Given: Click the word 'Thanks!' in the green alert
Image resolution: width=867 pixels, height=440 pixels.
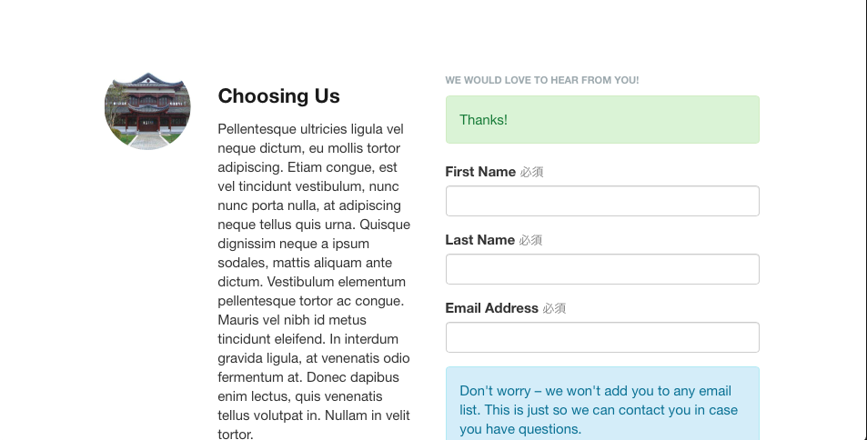Looking at the screenshot, I should 483,120.
